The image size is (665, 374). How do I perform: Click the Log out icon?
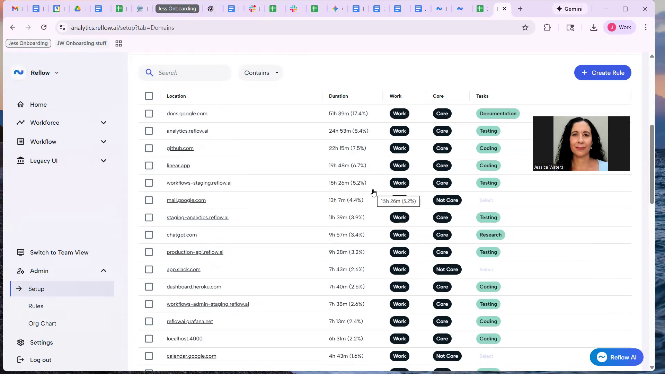pyautogui.click(x=21, y=360)
